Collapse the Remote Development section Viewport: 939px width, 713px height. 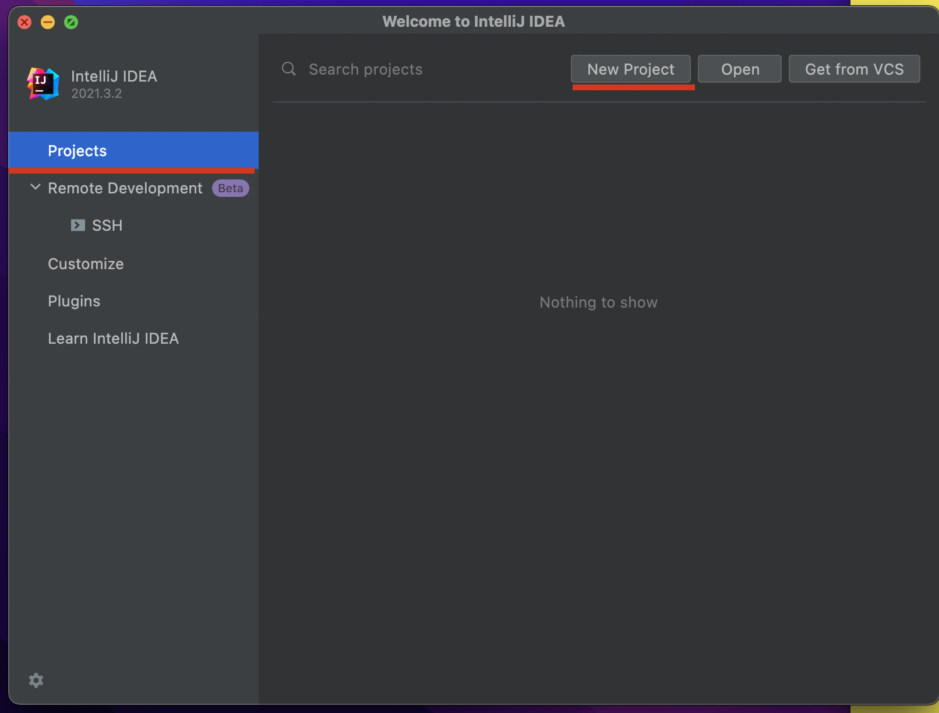tap(36, 188)
